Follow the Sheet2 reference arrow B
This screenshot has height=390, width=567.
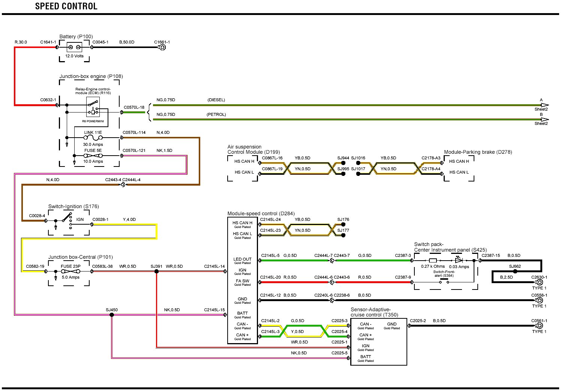point(544,120)
